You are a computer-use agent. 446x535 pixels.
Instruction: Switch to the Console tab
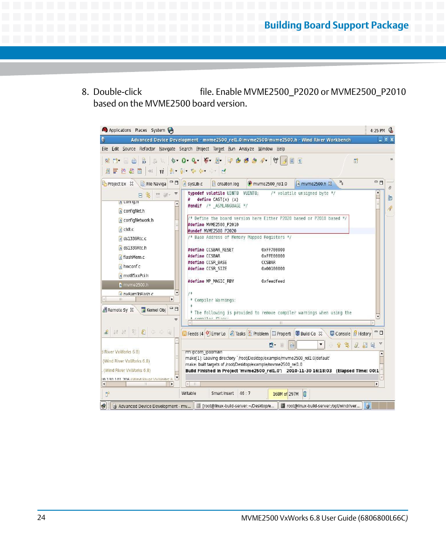tap(340, 334)
